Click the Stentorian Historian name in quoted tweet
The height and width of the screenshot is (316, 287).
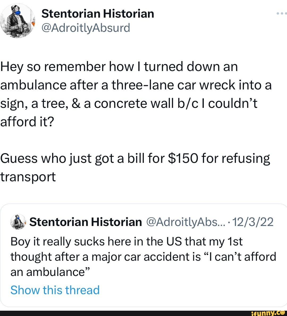coord(86,222)
